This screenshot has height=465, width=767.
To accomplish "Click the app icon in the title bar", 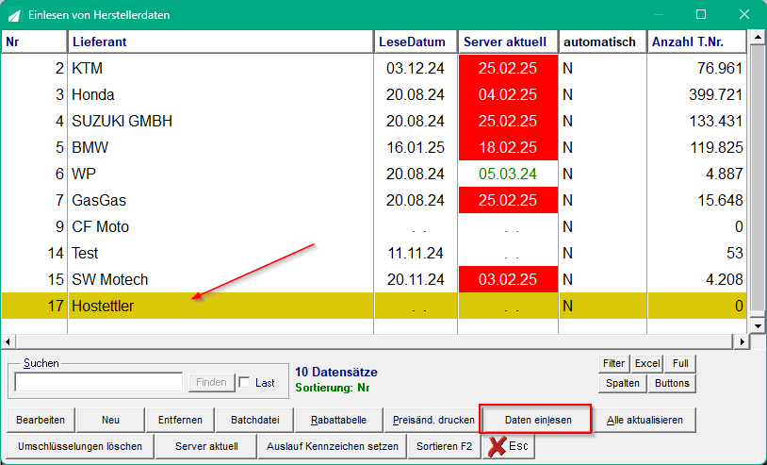I will 14,15.
